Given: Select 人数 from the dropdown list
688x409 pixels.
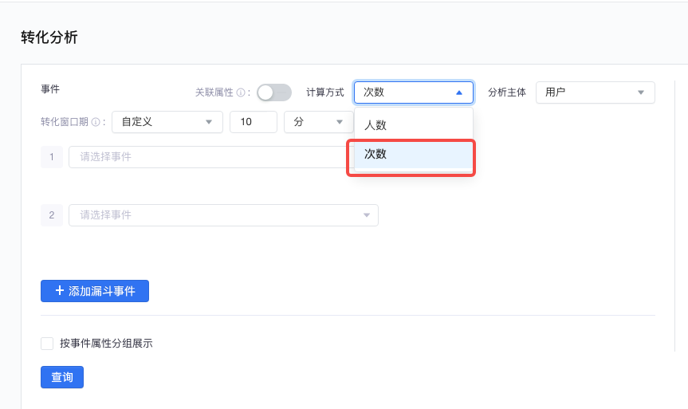Looking at the screenshot, I should click(x=414, y=125).
